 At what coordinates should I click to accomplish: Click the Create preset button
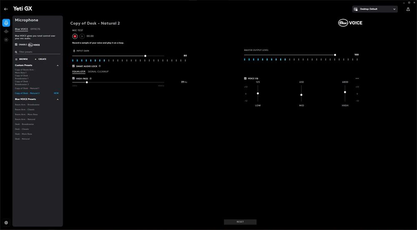pos(41,59)
